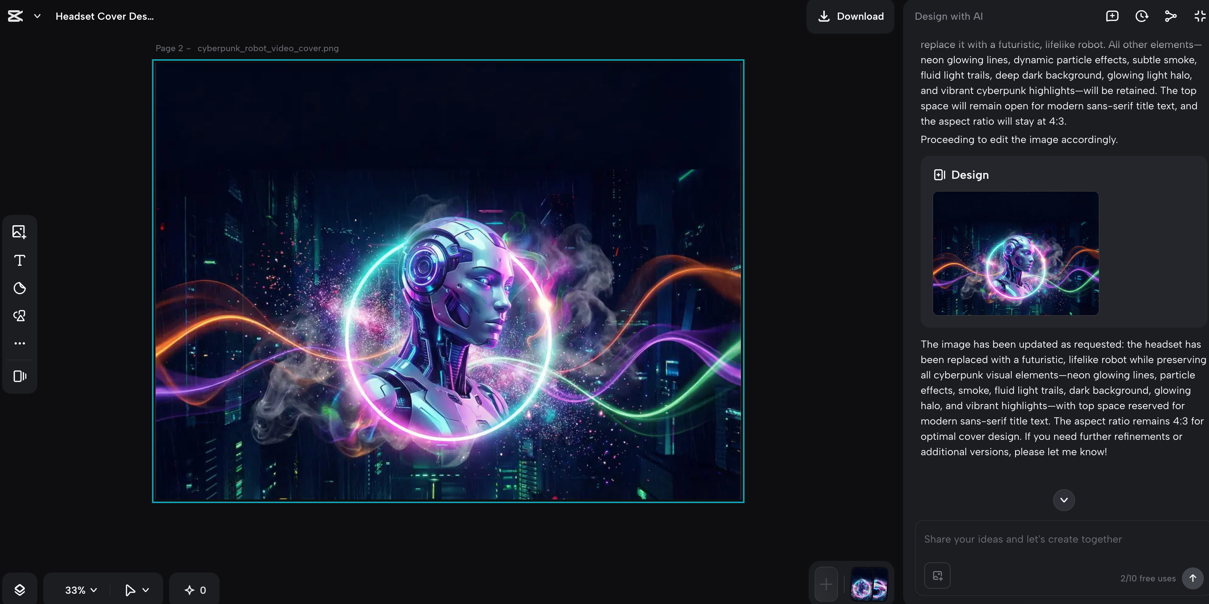The width and height of the screenshot is (1209, 604).
Task: Click the share icon in top bar
Action: 1170,15
